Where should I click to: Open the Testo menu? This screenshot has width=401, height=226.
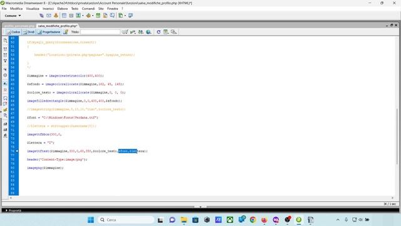75,8
